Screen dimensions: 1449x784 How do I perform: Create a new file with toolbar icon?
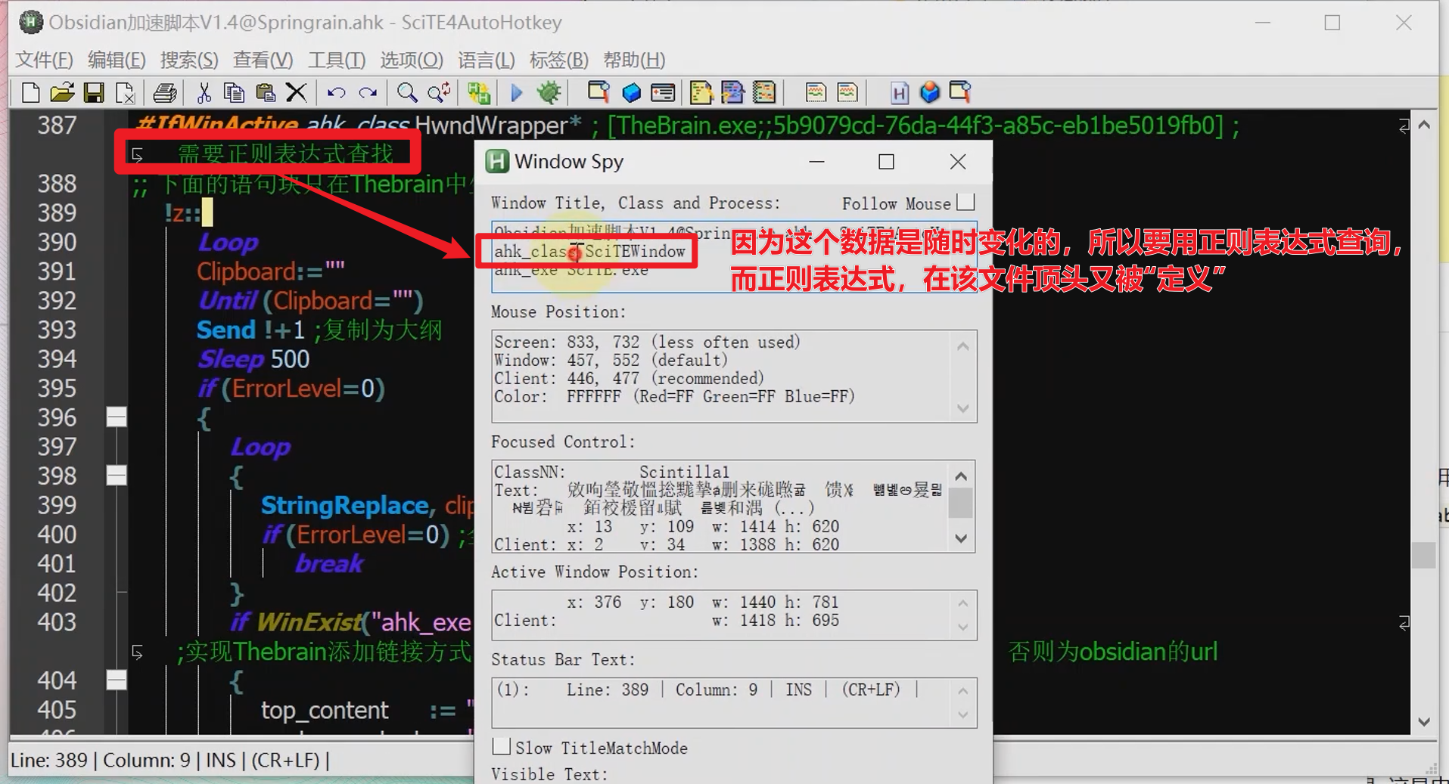coord(30,93)
